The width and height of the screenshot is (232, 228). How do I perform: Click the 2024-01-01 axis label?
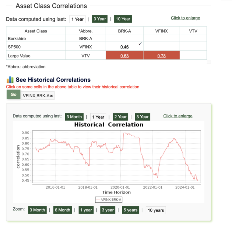[185, 187]
